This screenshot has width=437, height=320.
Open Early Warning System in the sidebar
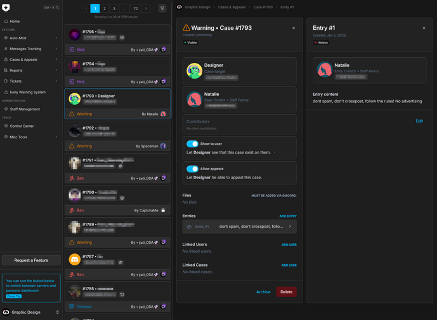(x=27, y=92)
